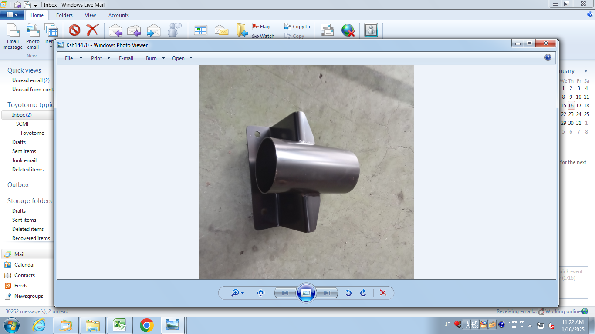Screen dimensions: 595x334
Task: Click the Reply envelope icon
Action: tap(115, 30)
